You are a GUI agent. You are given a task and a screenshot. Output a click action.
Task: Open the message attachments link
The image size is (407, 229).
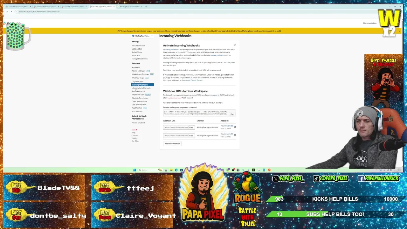[x=219, y=55]
